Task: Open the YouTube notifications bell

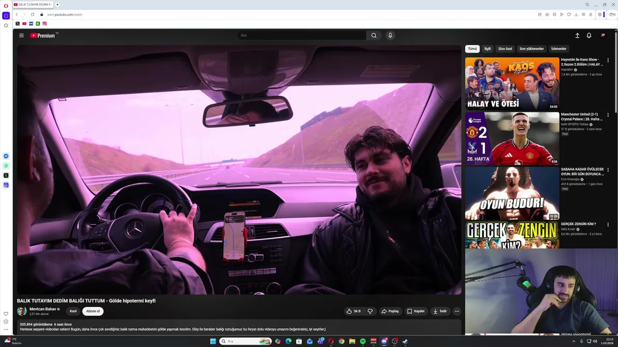Action: [589, 35]
